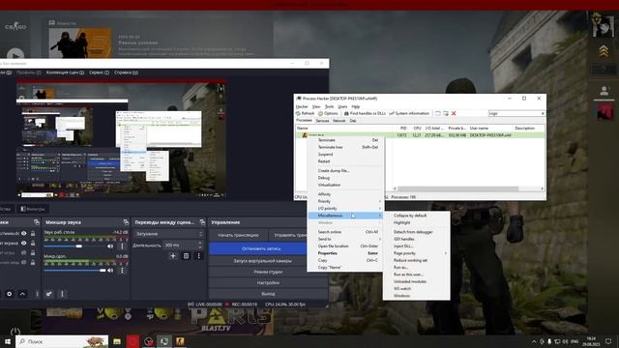Viewport: 619px width, 348px height.
Task: Toggle hidden eye for fourth OBS source
Action: (x=24, y=262)
